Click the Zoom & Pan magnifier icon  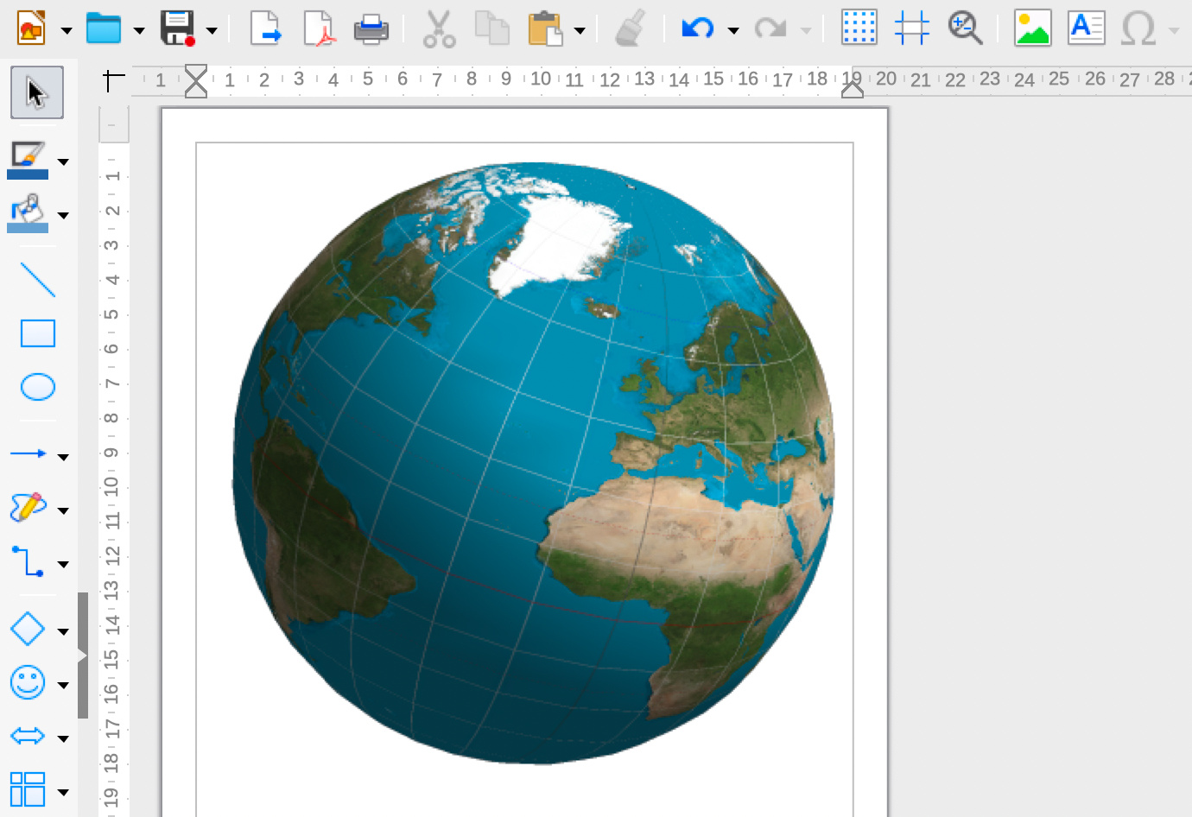click(x=966, y=28)
